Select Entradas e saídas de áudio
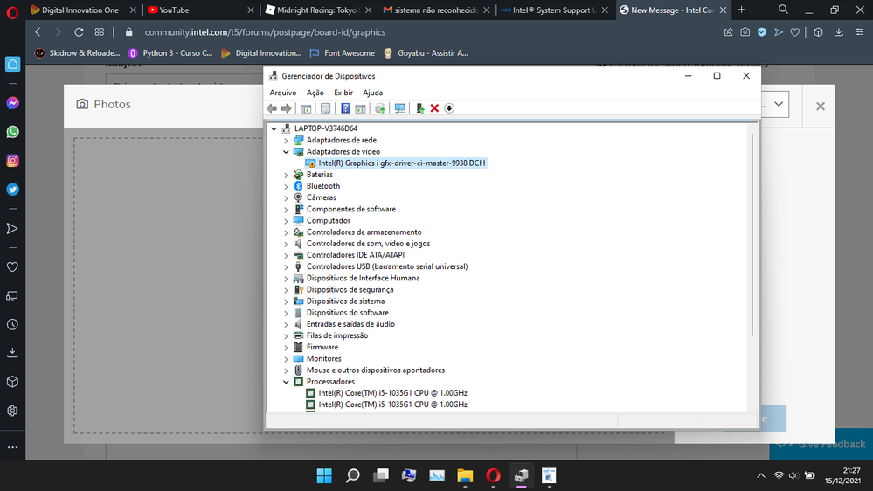 (350, 324)
